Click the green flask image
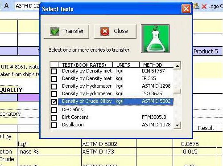 (x=155, y=39)
